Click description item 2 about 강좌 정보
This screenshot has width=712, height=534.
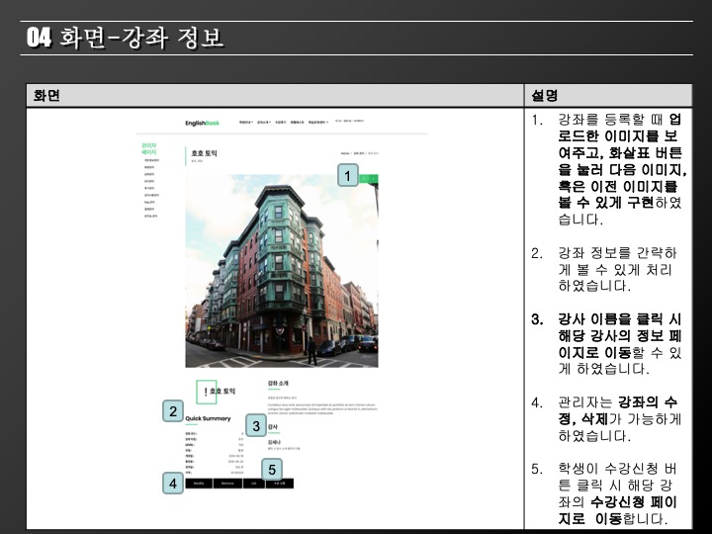click(604, 269)
